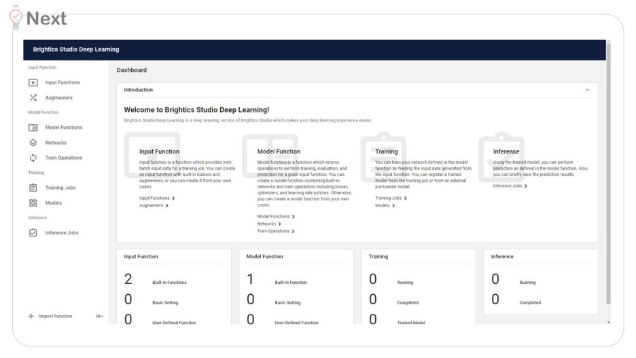Collapse the sidebar with the arrow icon
This screenshot has height=358, width=636.
pyautogui.click(x=99, y=317)
